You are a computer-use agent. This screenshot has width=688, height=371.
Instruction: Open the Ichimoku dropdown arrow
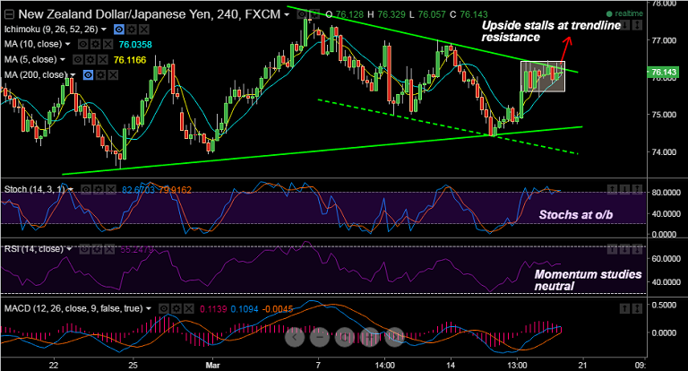104,30
